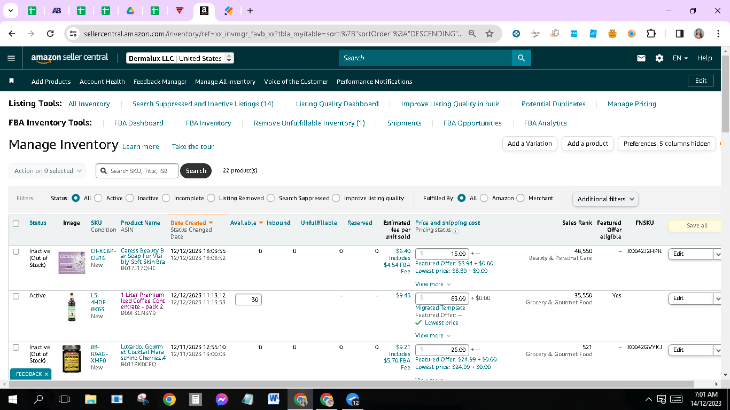730x410 pixels.
Task: Open the settings gear icon
Action: [x=659, y=58]
